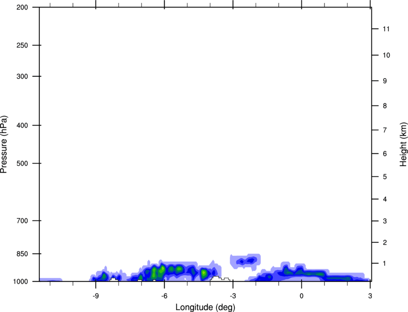Image resolution: width=408 pixels, height=312 pixels.
Task: Pick the 2 km height label
Action: point(385,242)
